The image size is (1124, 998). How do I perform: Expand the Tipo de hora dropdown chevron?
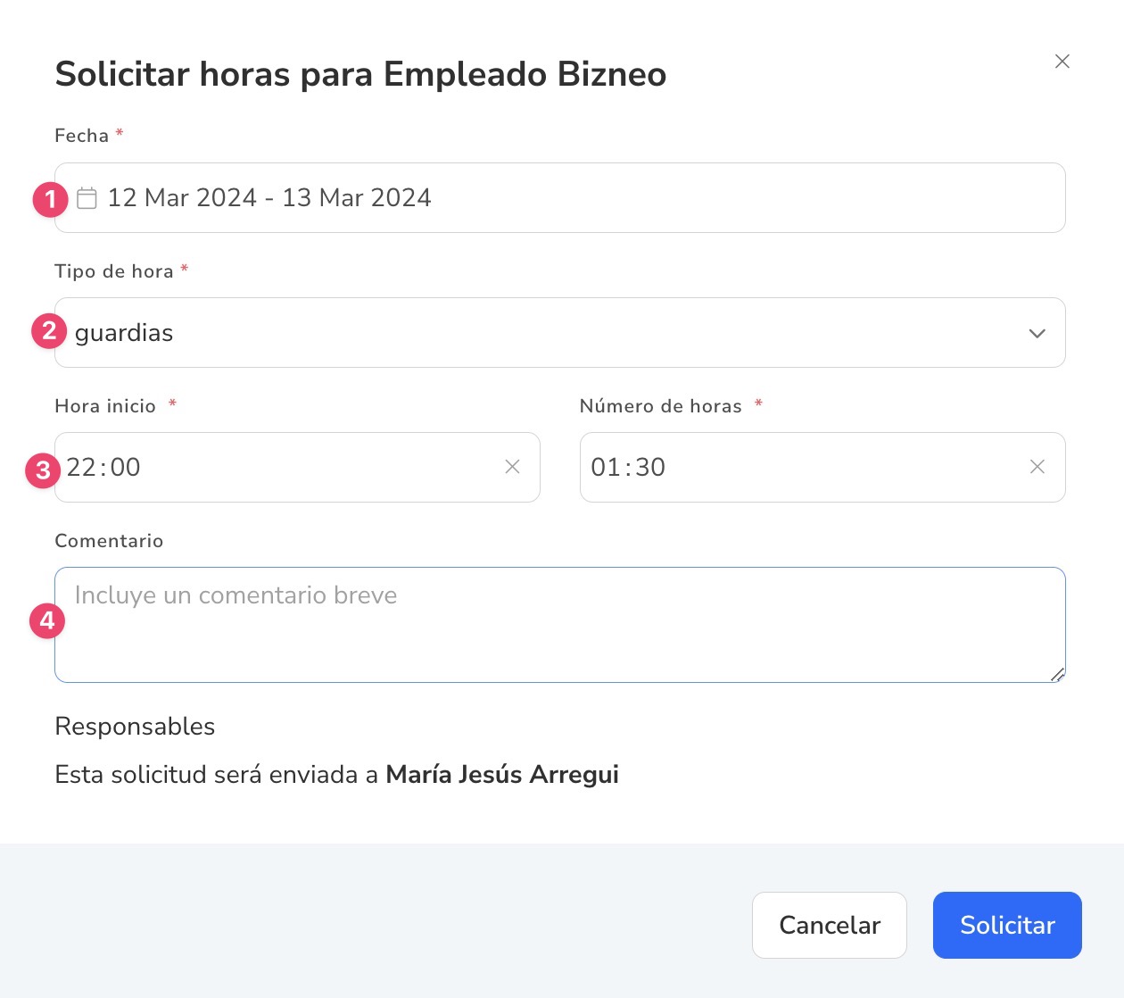click(1037, 333)
